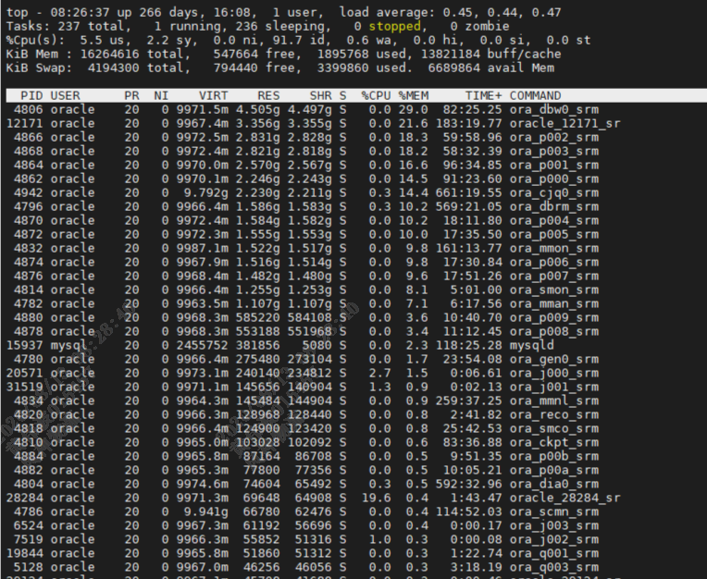The image size is (707, 579).
Task: Click the ora_p001_srm command
Action: [554, 165]
